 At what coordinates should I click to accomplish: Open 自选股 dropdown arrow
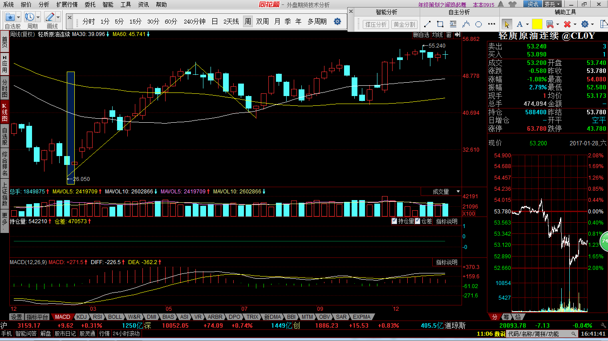[x=18, y=17]
